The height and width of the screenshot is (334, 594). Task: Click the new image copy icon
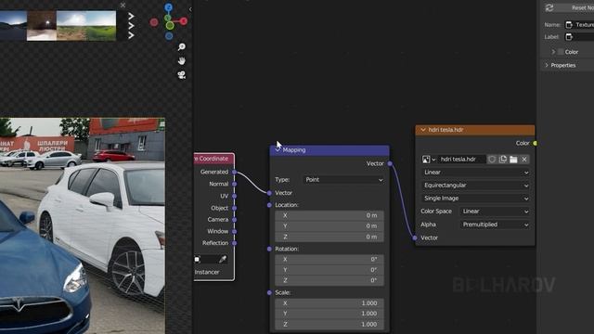pos(503,160)
